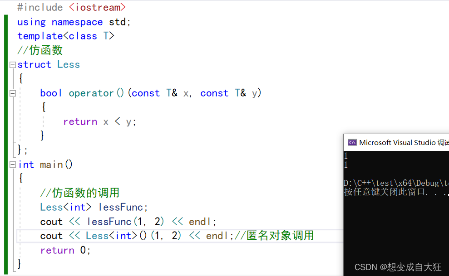
Task: Click the template<class T> line
Action: point(65,36)
